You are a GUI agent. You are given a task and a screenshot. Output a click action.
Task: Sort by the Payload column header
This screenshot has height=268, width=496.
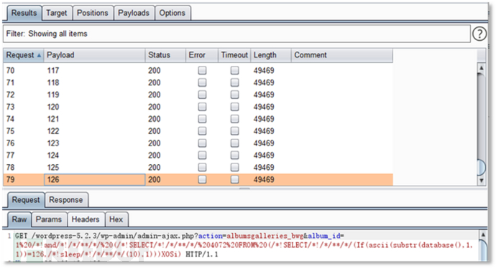(94, 55)
